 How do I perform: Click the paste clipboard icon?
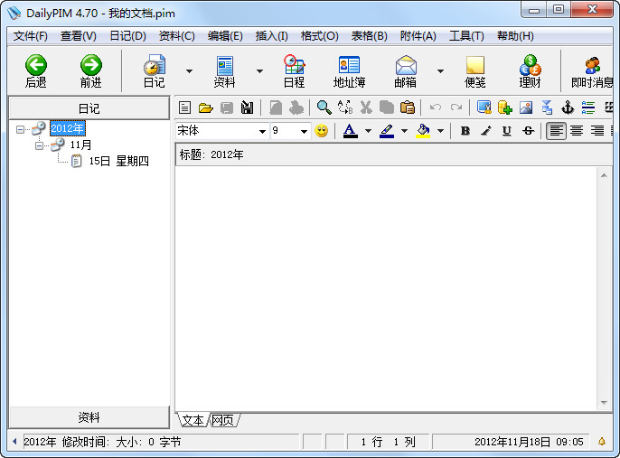[408, 107]
